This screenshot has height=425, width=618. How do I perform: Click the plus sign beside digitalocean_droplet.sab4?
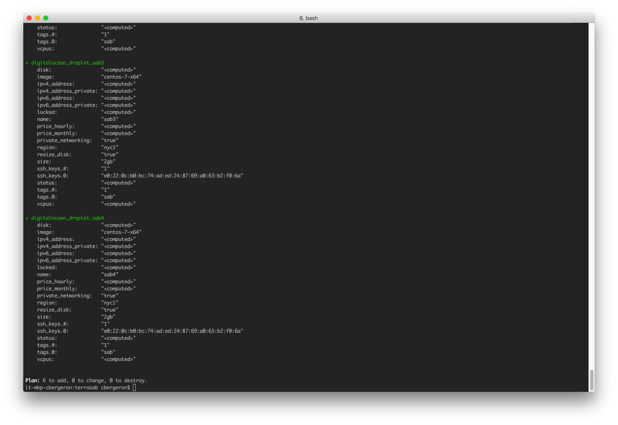click(x=27, y=218)
